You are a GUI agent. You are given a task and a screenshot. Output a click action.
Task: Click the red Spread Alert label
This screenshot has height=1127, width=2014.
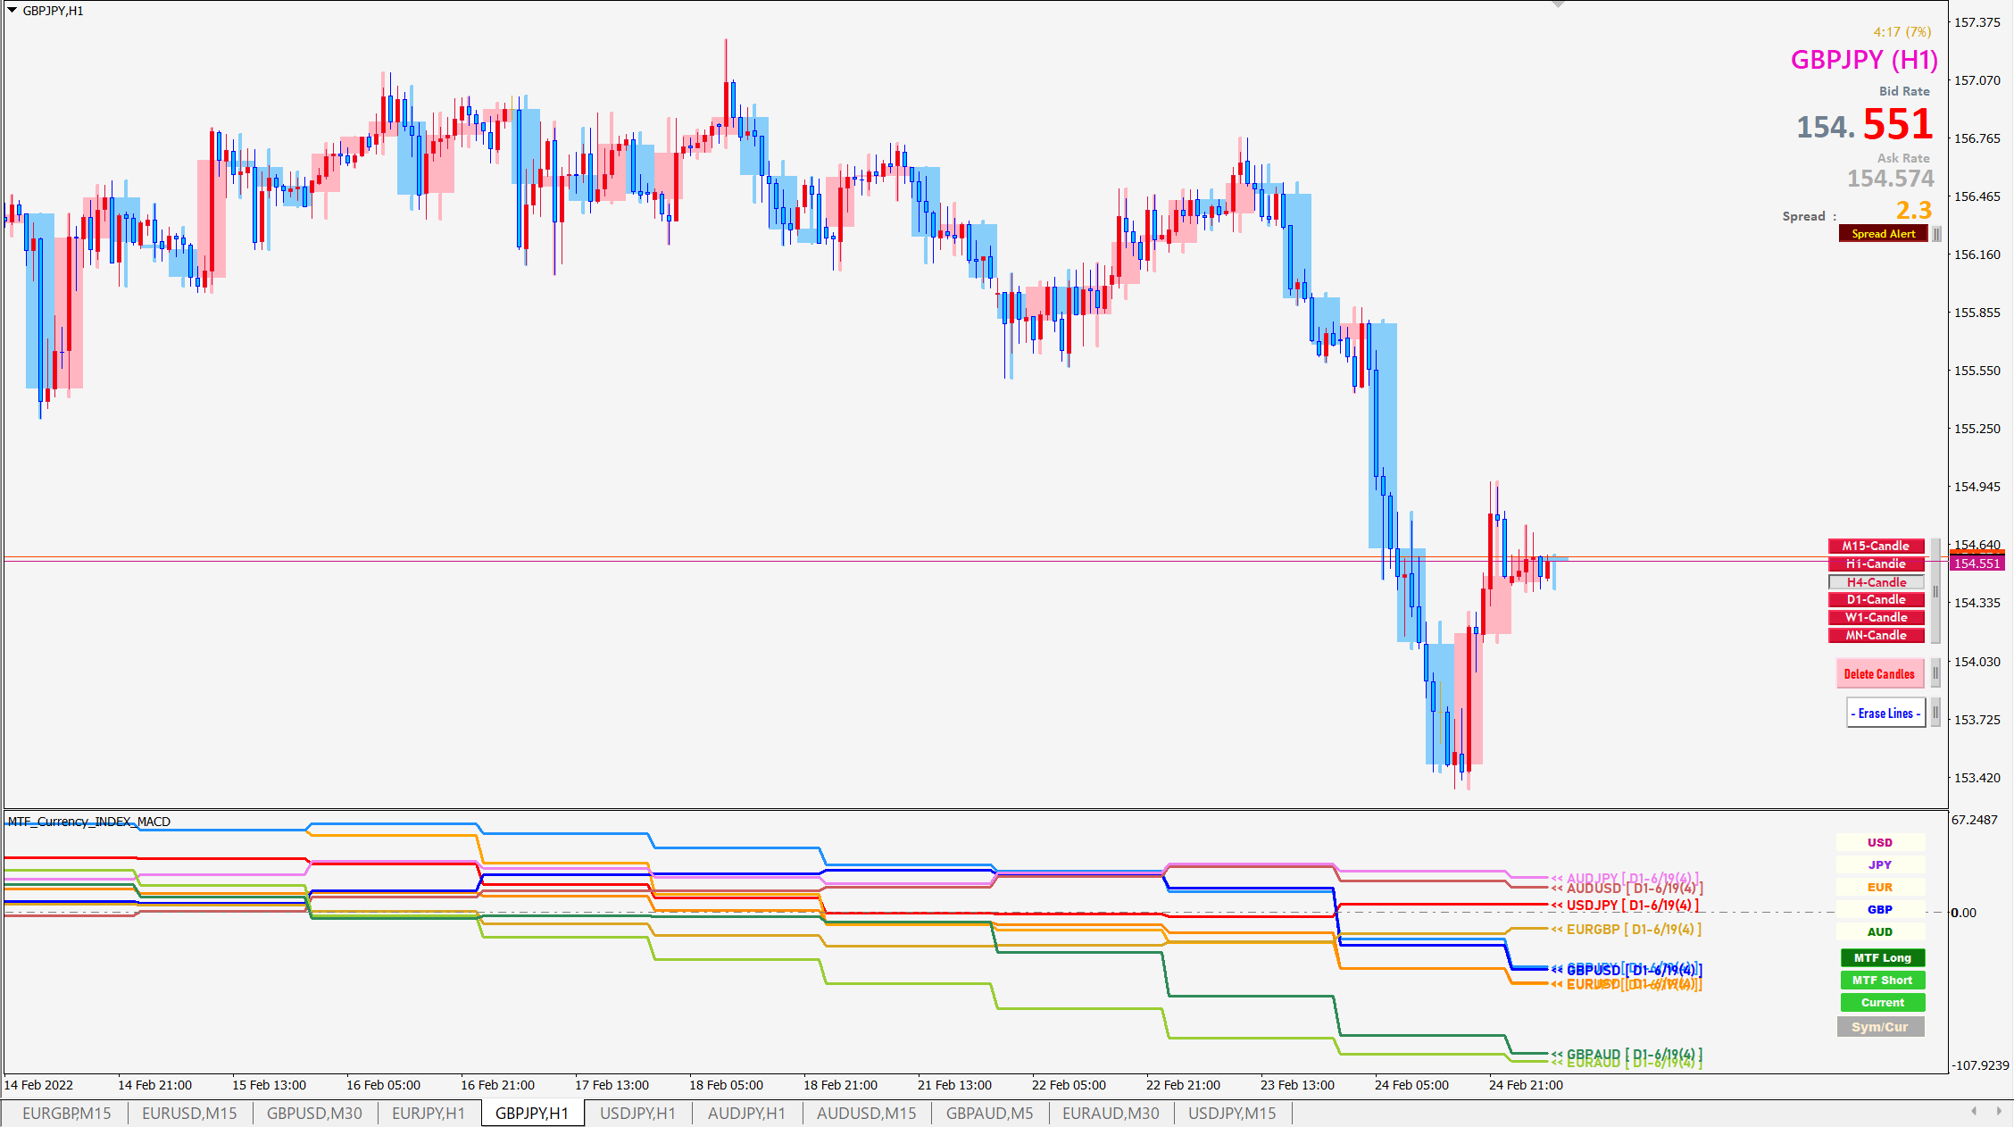1883,234
